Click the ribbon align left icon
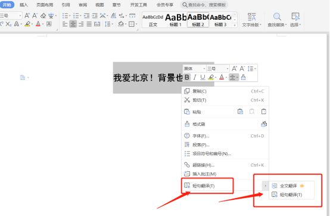The height and width of the screenshot is (216, 330). (65, 24)
